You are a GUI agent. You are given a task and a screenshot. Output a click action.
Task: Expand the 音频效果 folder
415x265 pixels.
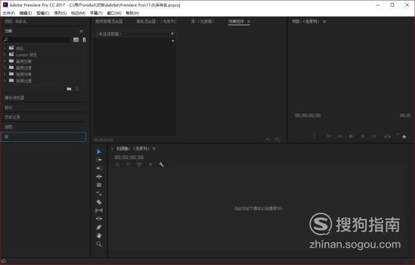5,61
